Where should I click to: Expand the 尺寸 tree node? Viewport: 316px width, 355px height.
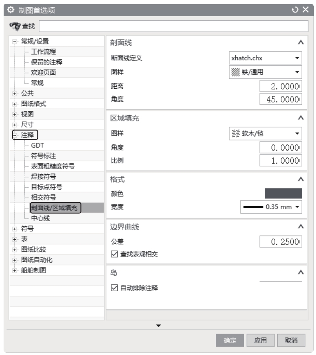click(x=15, y=125)
